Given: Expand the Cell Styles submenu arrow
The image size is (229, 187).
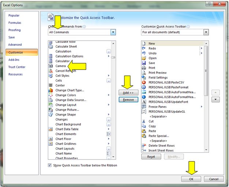Looking at the screenshot, I should [x=109, y=75].
